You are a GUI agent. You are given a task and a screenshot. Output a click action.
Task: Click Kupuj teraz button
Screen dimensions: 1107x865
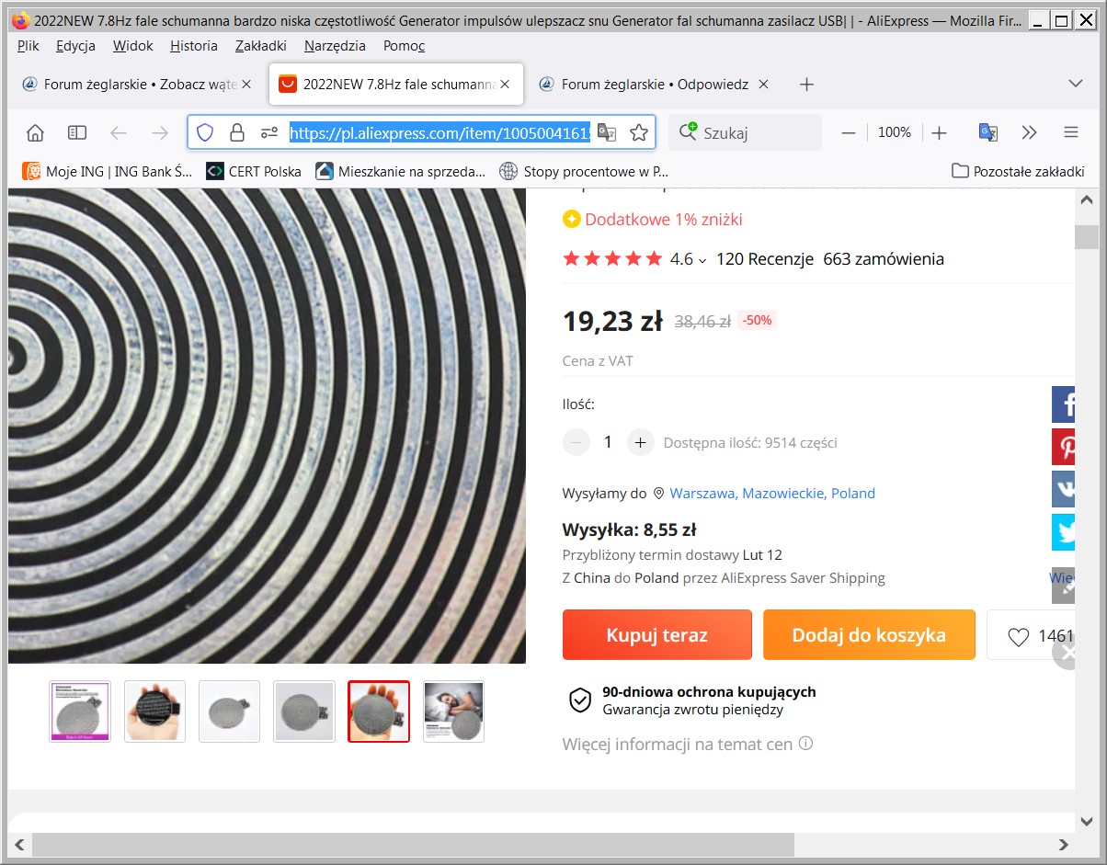pyautogui.click(x=656, y=634)
